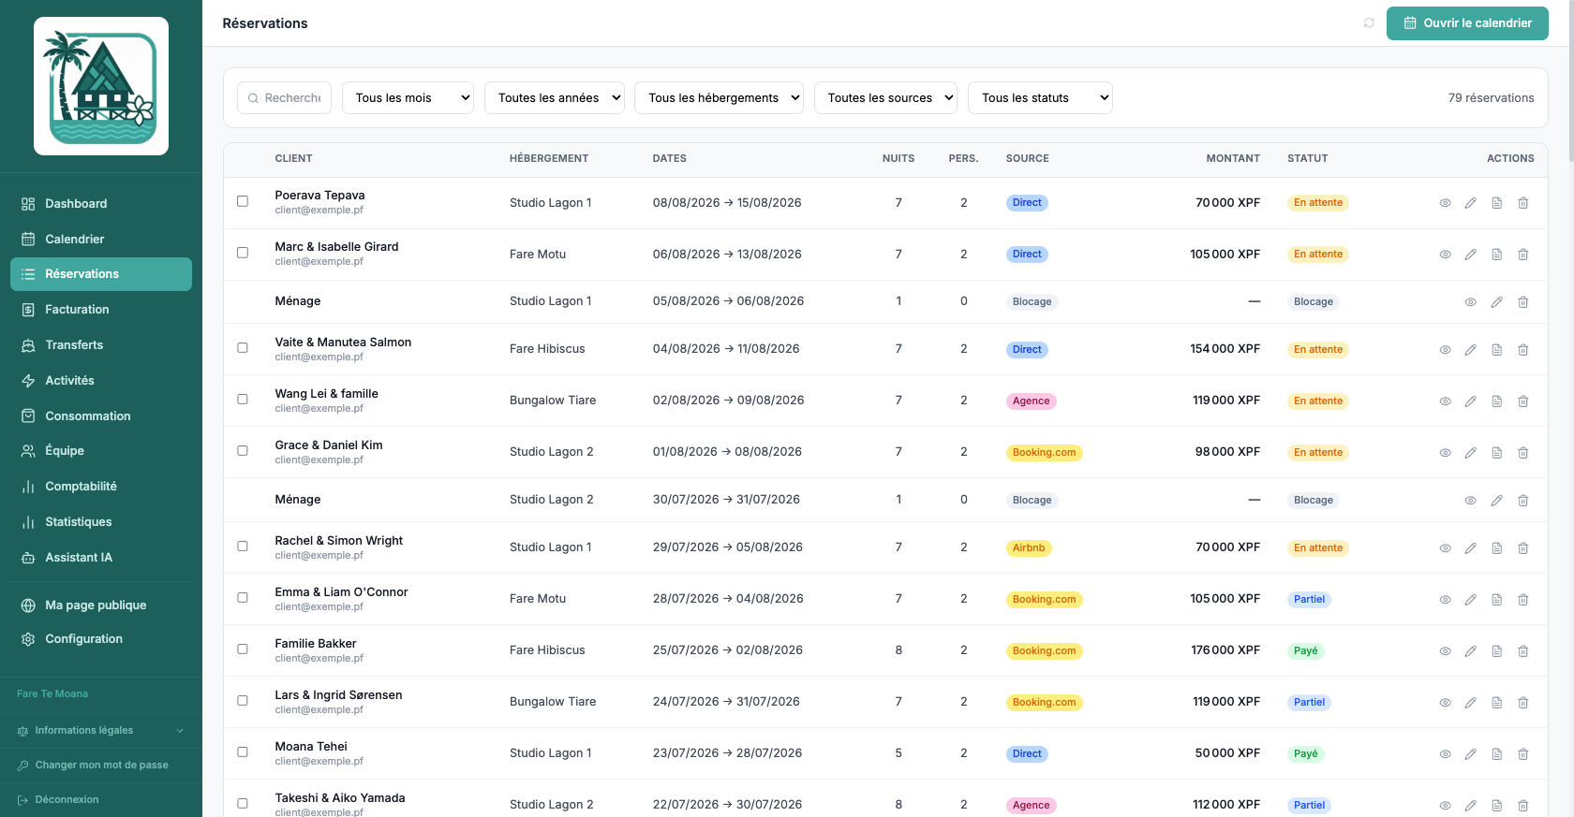The height and width of the screenshot is (817, 1574).
Task: Edit the Grace & Daniel Kim reservation
Action: click(1471, 453)
